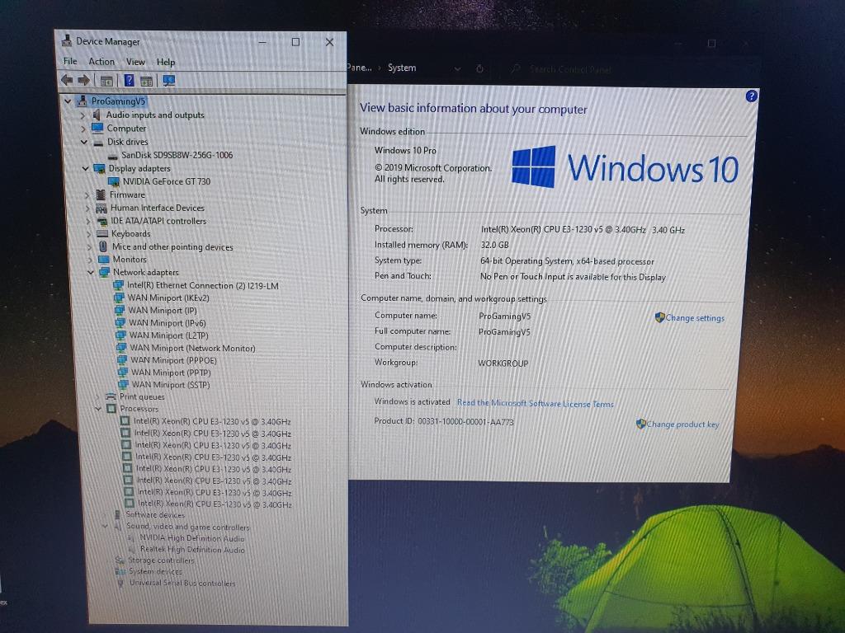
Task: Click the drive icon next to Disk drives
Action: point(98,143)
